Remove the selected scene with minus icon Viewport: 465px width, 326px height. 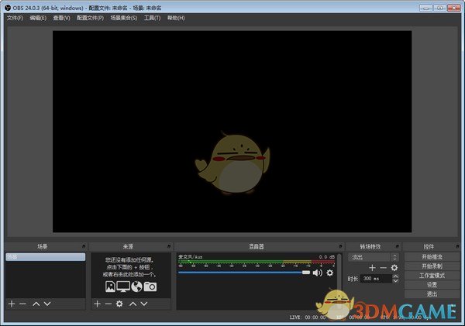pyautogui.click(x=22, y=304)
